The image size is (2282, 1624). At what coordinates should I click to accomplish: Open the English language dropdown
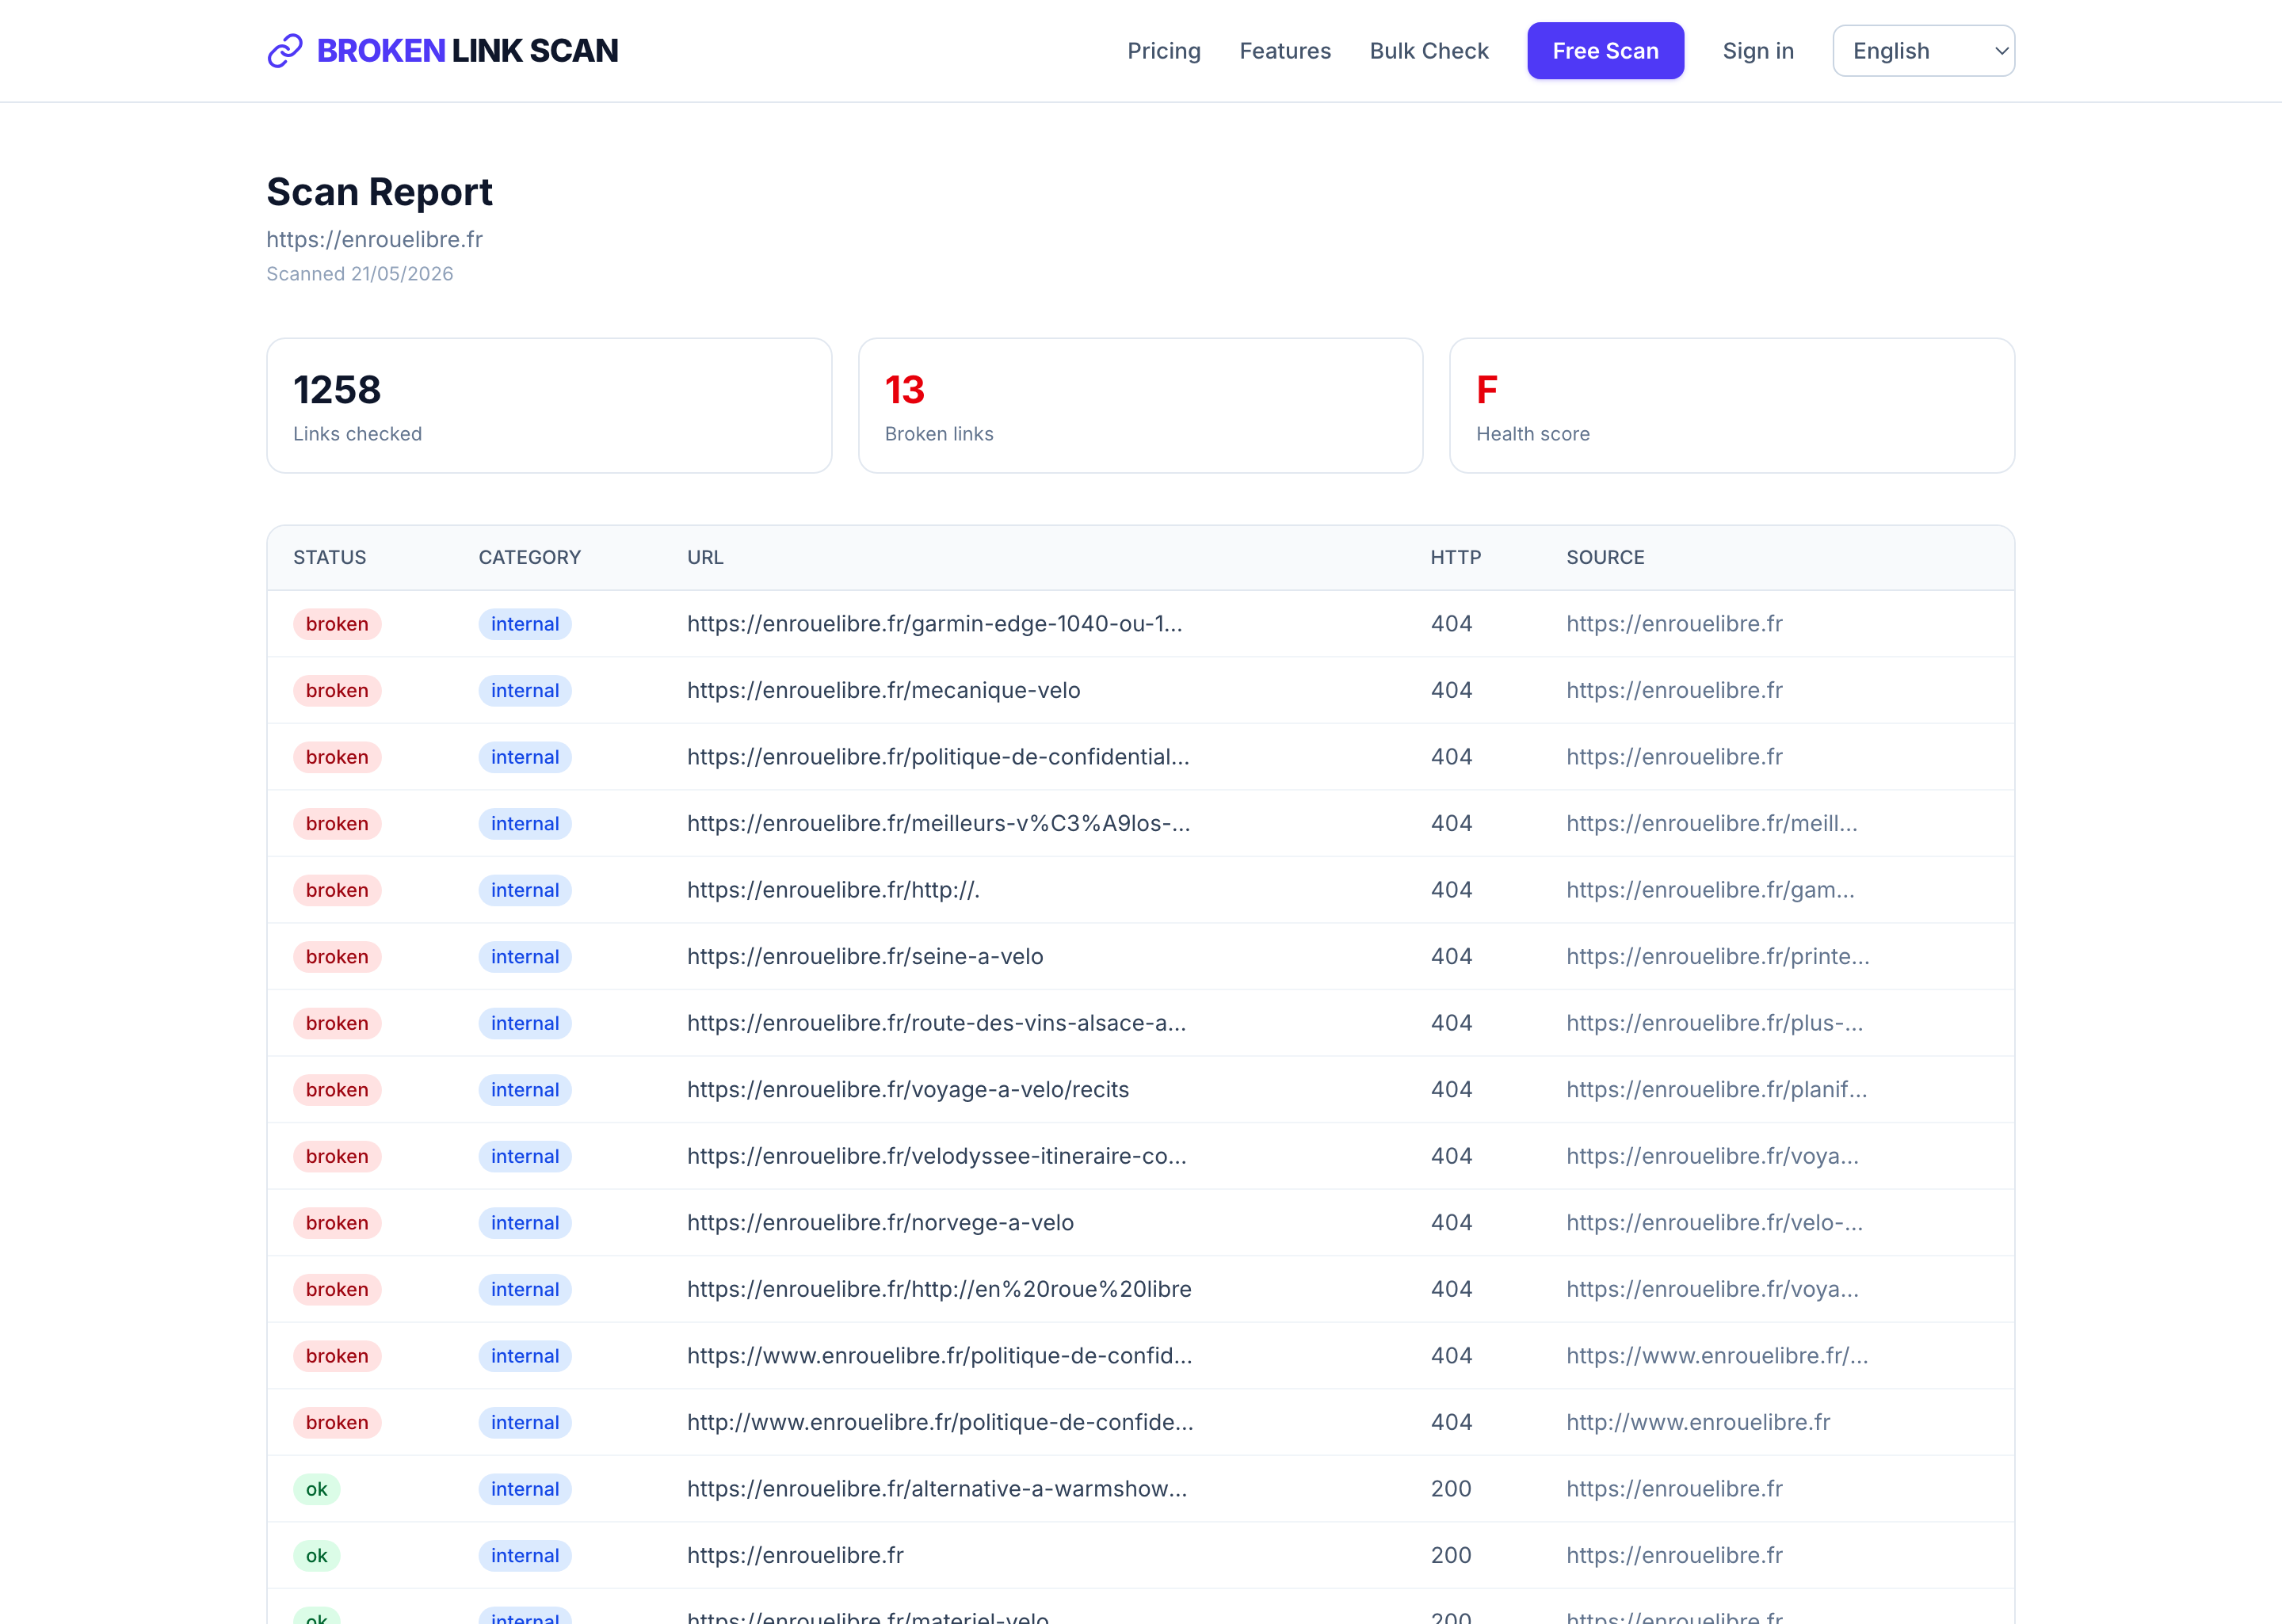click(x=1923, y=51)
